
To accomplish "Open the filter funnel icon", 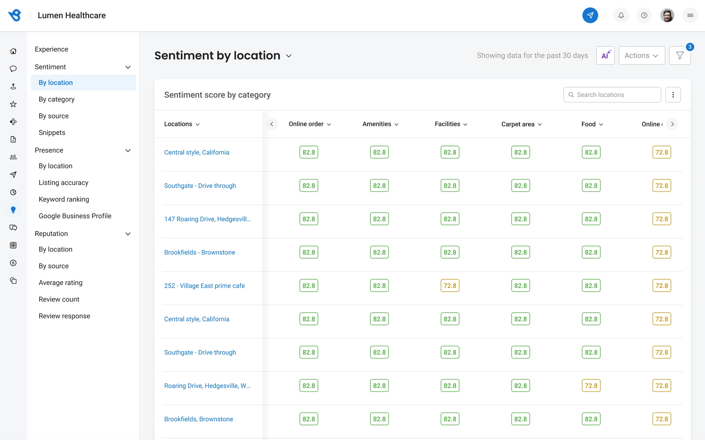I will pyautogui.click(x=680, y=55).
